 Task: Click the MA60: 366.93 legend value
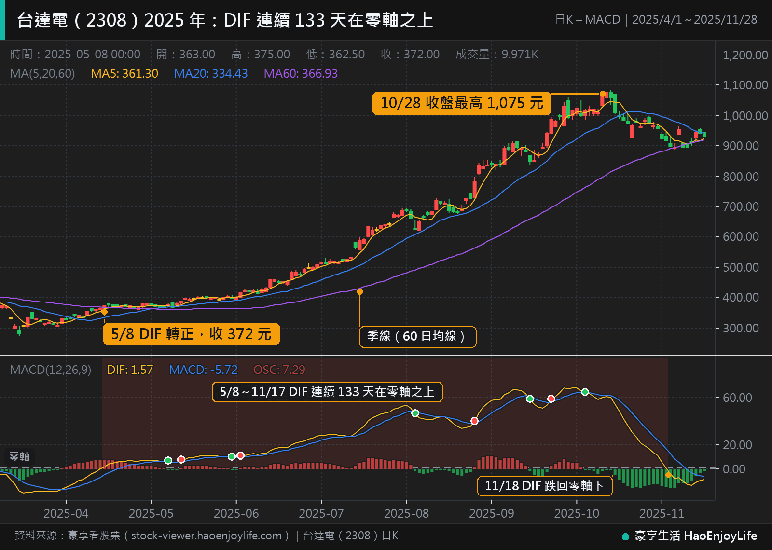click(x=301, y=74)
